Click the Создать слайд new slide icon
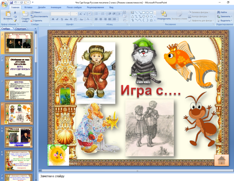Viewport: 234px width, 181px height. [25, 14]
